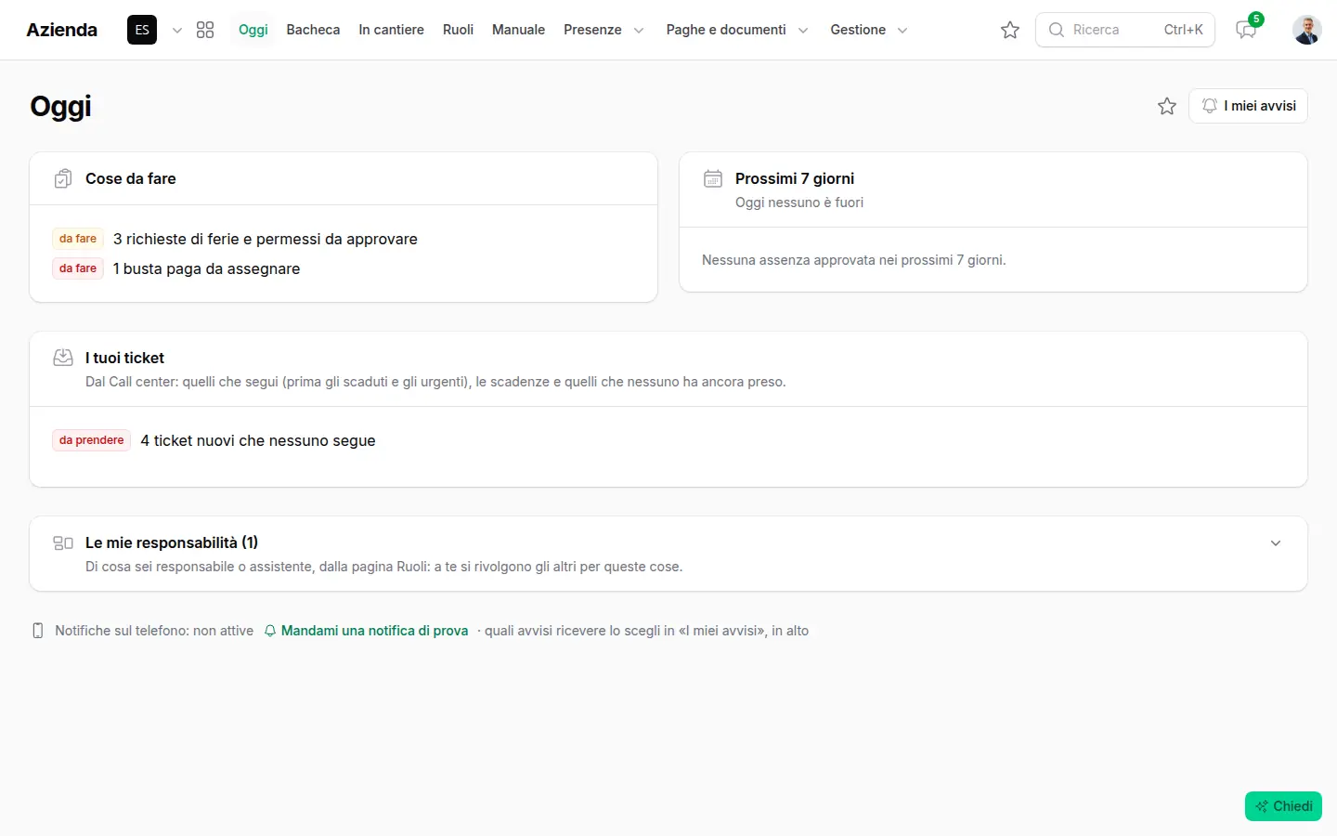Click the da prendere tag
The image size is (1337, 836).
pos(92,440)
